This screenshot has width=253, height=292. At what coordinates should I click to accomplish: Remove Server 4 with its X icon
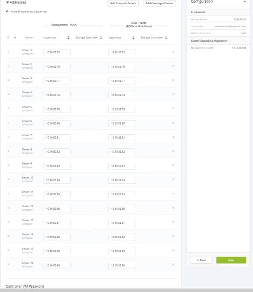(173, 94)
